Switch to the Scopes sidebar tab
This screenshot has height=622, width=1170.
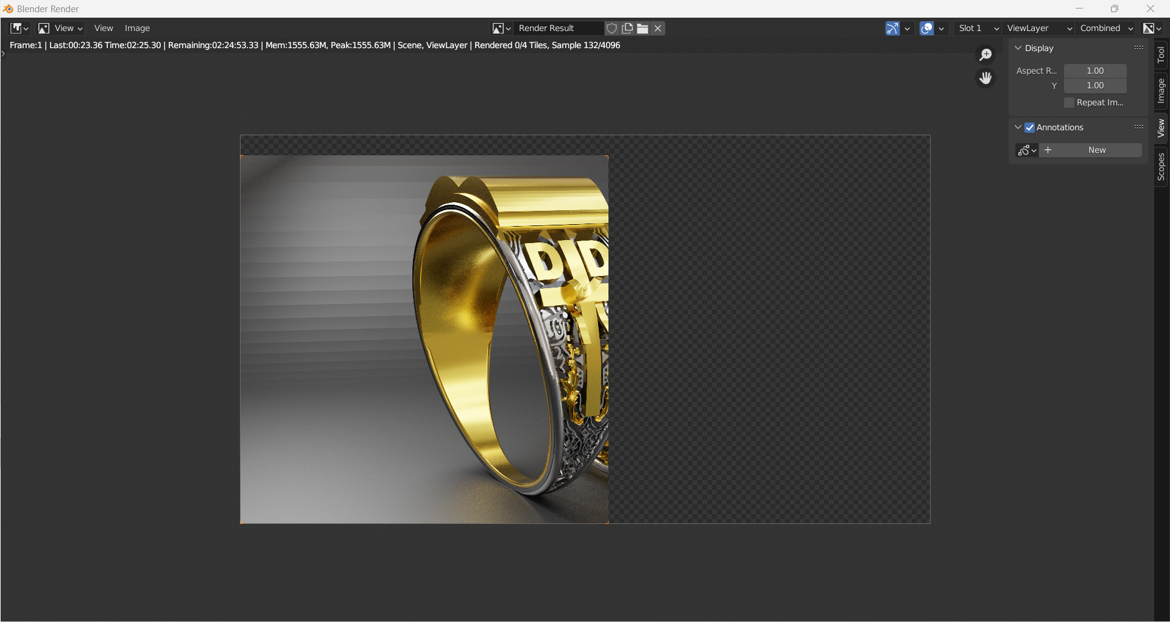tap(1161, 167)
